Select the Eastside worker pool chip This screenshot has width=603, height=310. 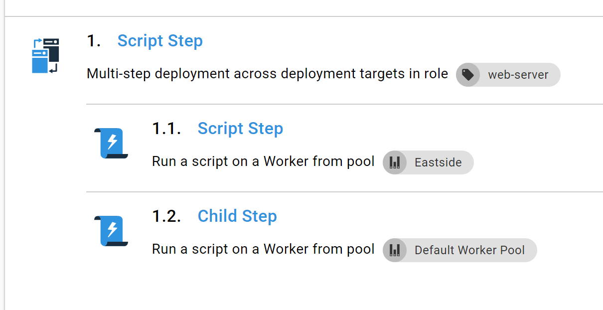[428, 162]
